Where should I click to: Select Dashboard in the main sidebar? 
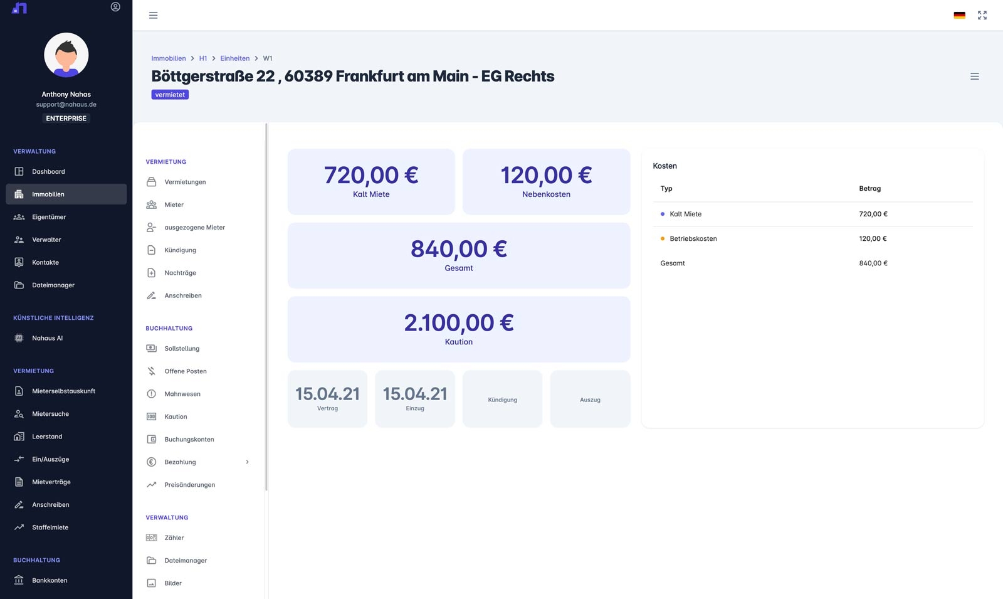(48, 172)
